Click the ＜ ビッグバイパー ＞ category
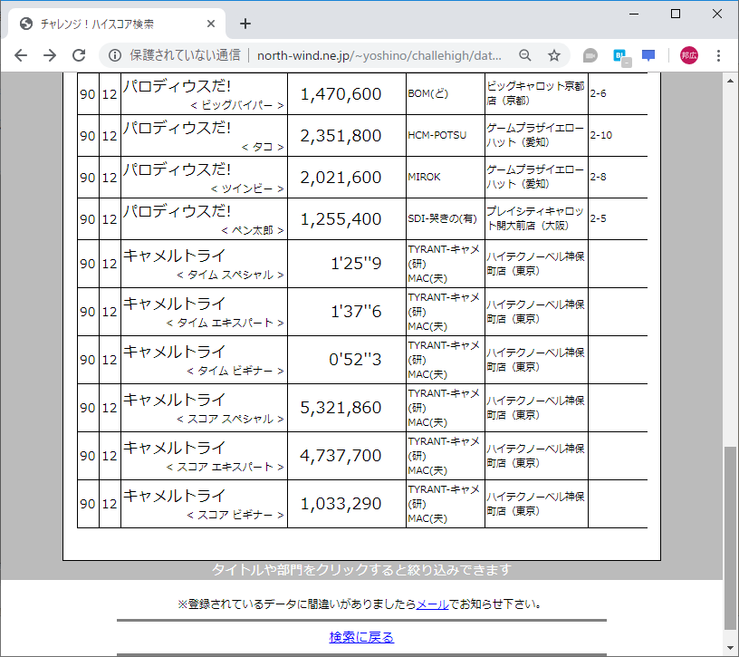 pos(237,105)
